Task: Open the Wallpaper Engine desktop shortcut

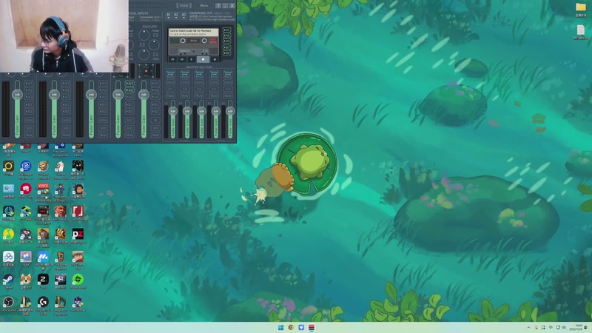Action: click(26, 166)
